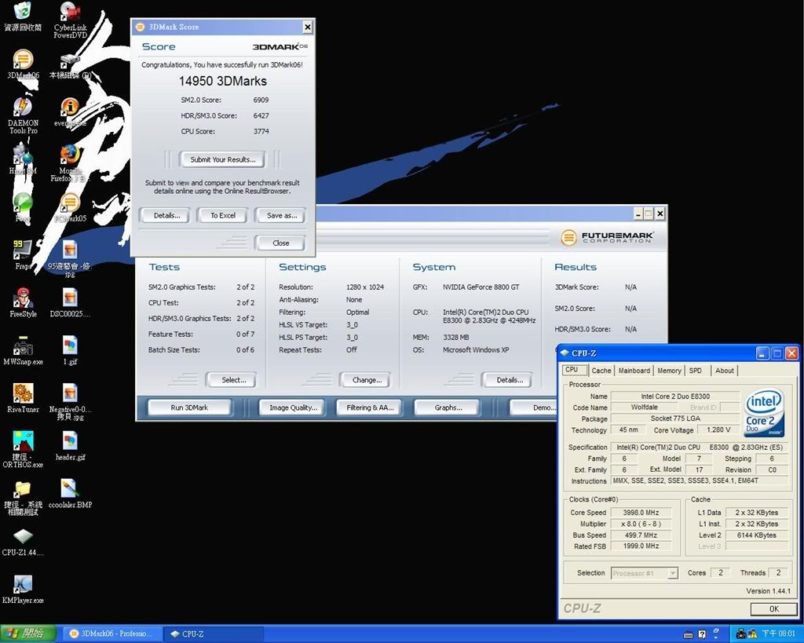Close the 3DMark Score dialog via Close button

pyautogui.click(x=280, y=243)
